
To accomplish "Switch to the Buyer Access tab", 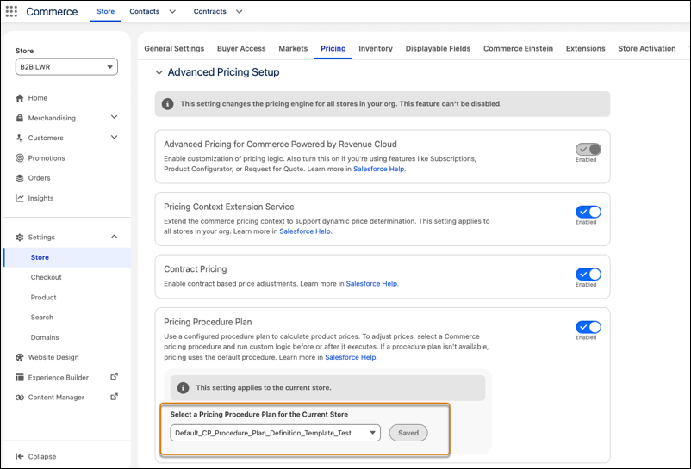I will coord(241,48).
